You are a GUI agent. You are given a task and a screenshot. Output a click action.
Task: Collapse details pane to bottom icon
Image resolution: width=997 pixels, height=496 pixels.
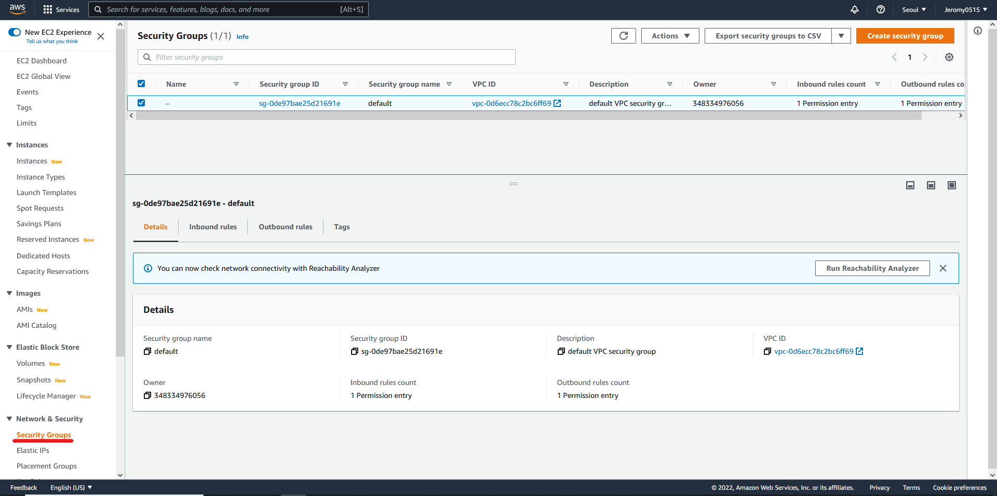(910, 185)
